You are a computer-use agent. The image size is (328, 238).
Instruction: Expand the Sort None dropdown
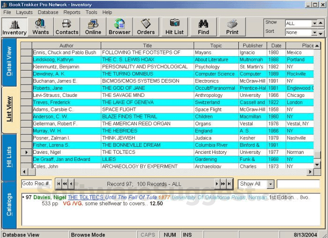click(314, 33)
